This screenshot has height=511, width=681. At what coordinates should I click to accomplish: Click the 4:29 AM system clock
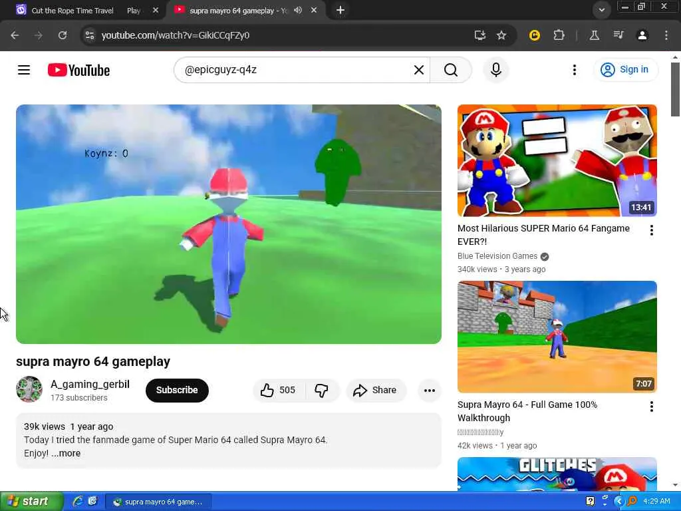point(656,502)
